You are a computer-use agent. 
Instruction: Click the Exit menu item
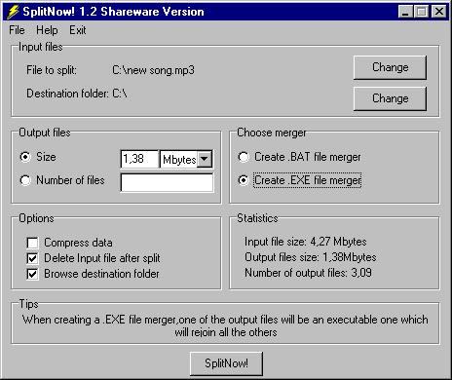coord(78,30)
